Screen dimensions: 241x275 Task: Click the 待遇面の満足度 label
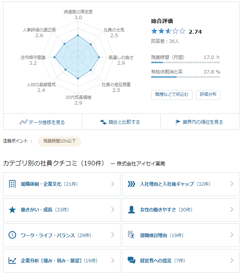click(x=78, y=12)
